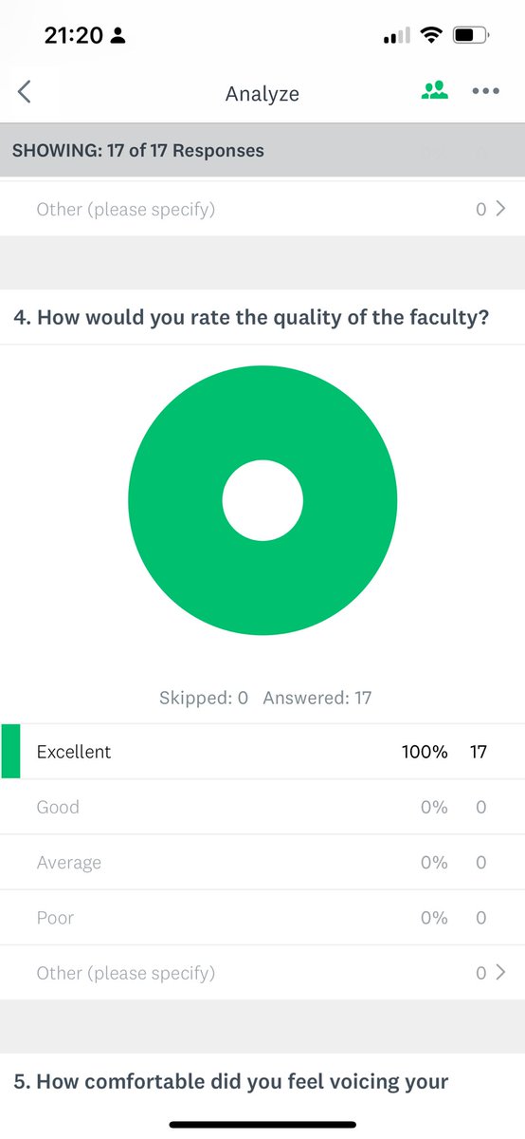Expand question 4 Other (please specify) chevron
The height and width of the screenshot is (1139, 525).
(501, 973)
